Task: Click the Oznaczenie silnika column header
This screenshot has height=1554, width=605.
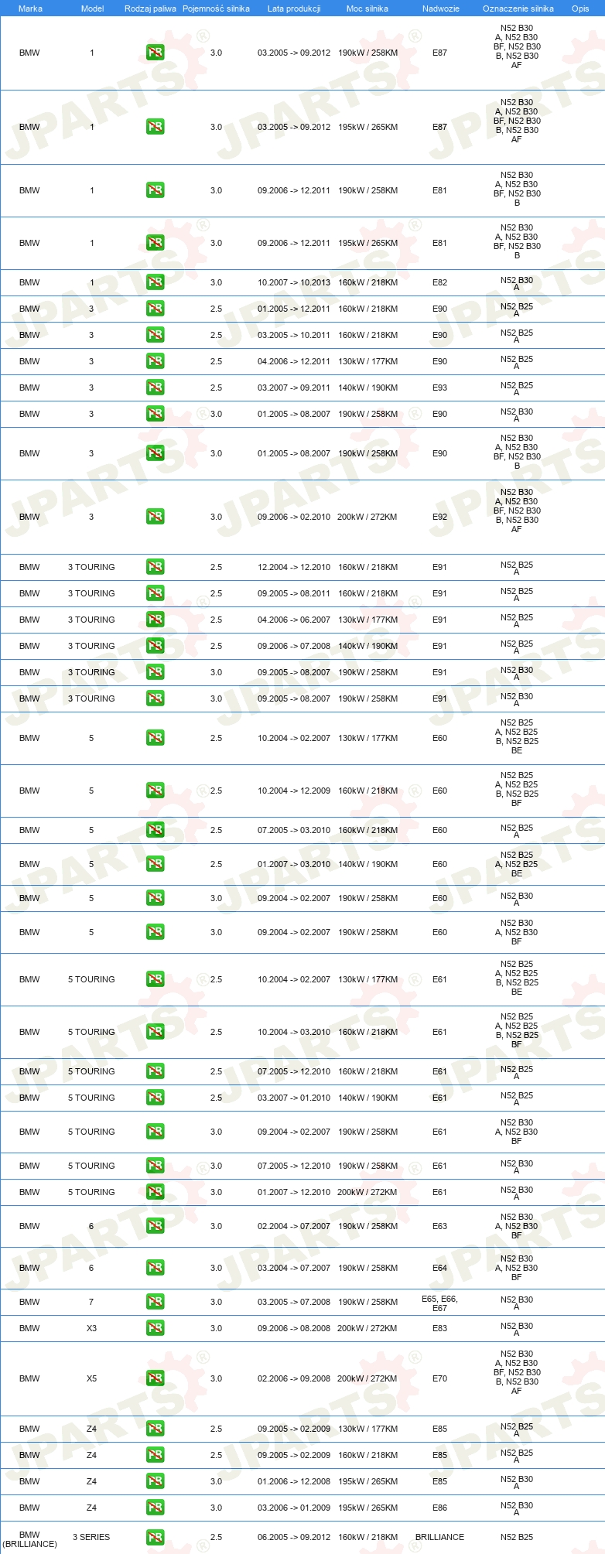Action: [x=518, y=9]
